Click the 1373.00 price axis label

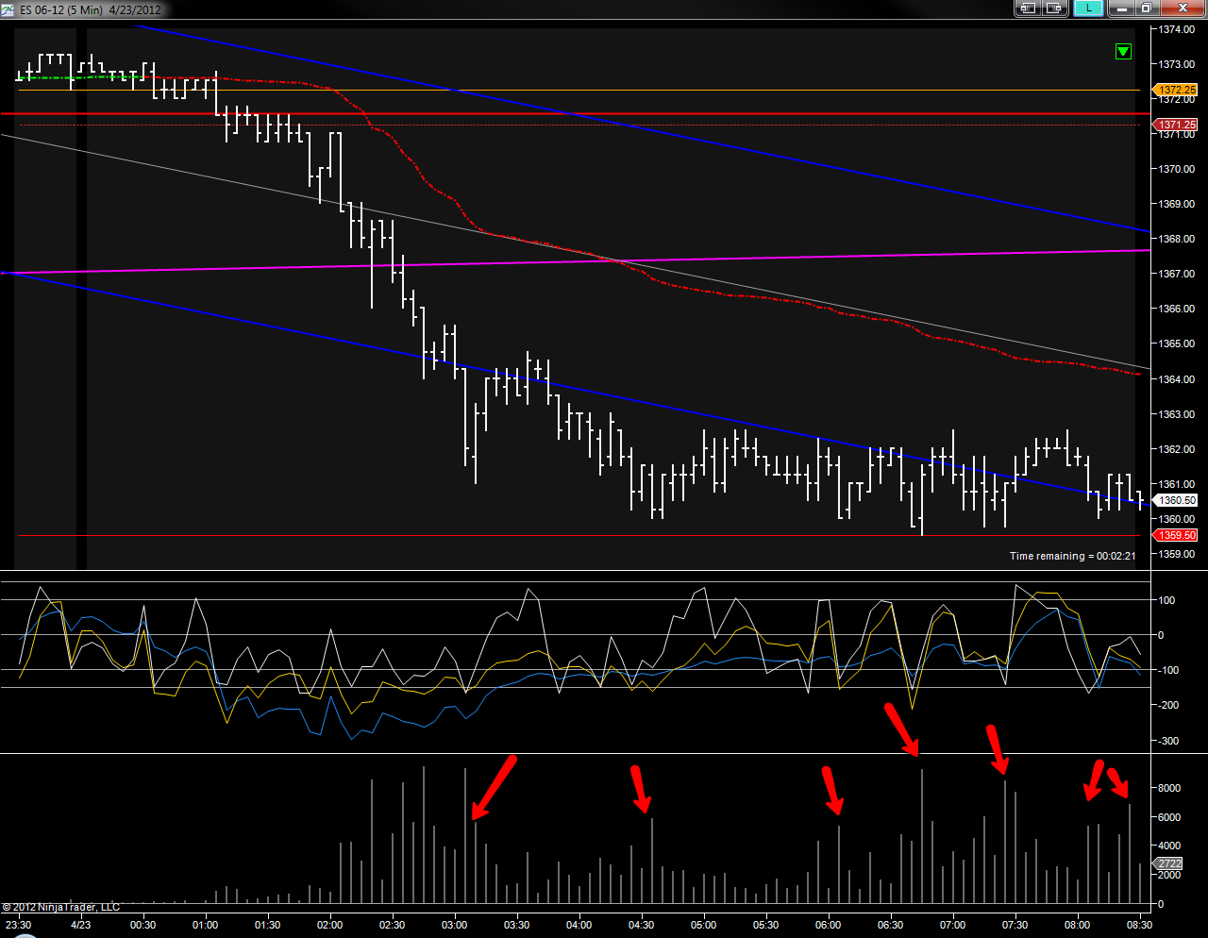click(x=1176, y=64)
